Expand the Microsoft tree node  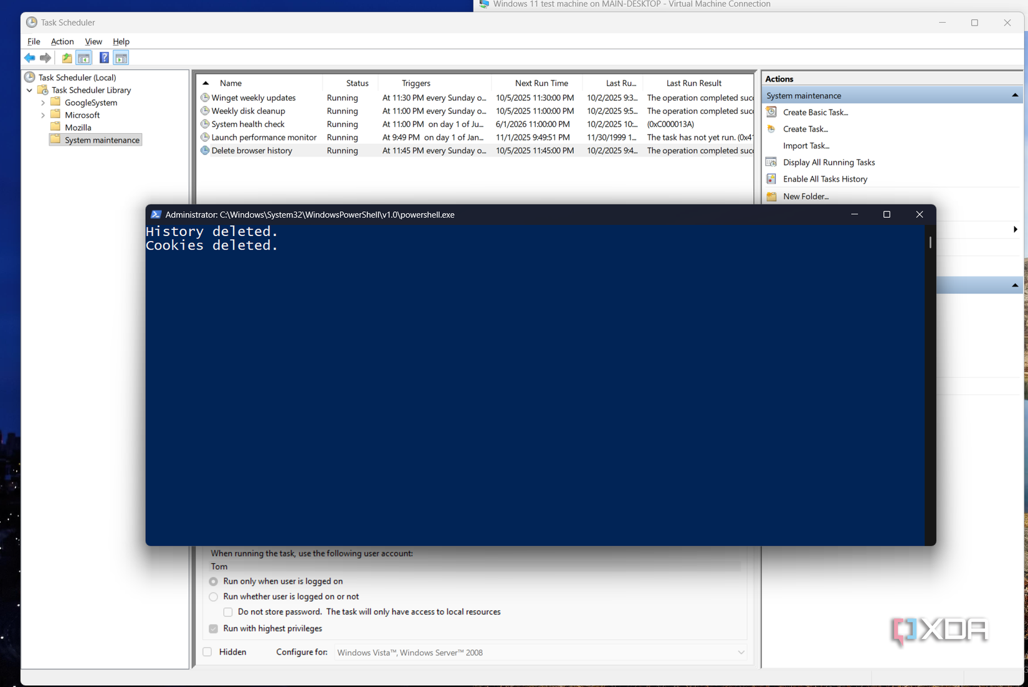pyautogui.click(x=42, y=115)
